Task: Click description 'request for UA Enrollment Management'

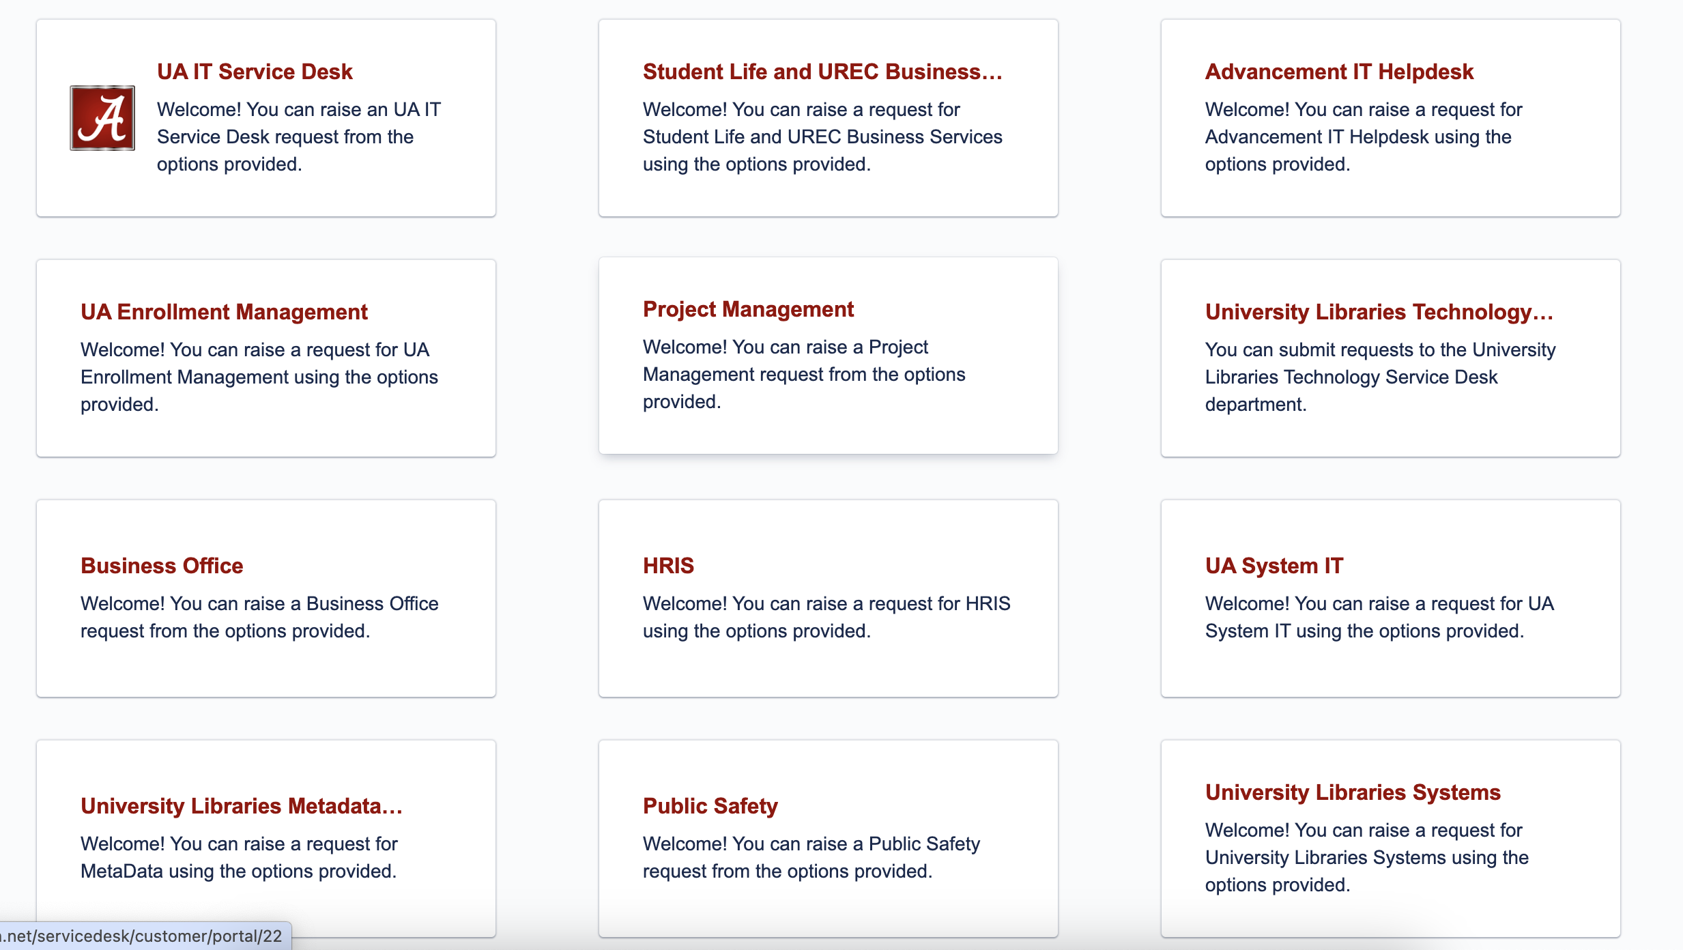Action: click(259, 377)
